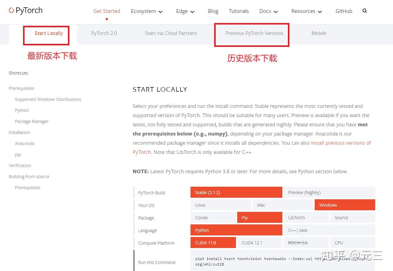
Task: Click the Blog menu item
Action: pos(213,11)
